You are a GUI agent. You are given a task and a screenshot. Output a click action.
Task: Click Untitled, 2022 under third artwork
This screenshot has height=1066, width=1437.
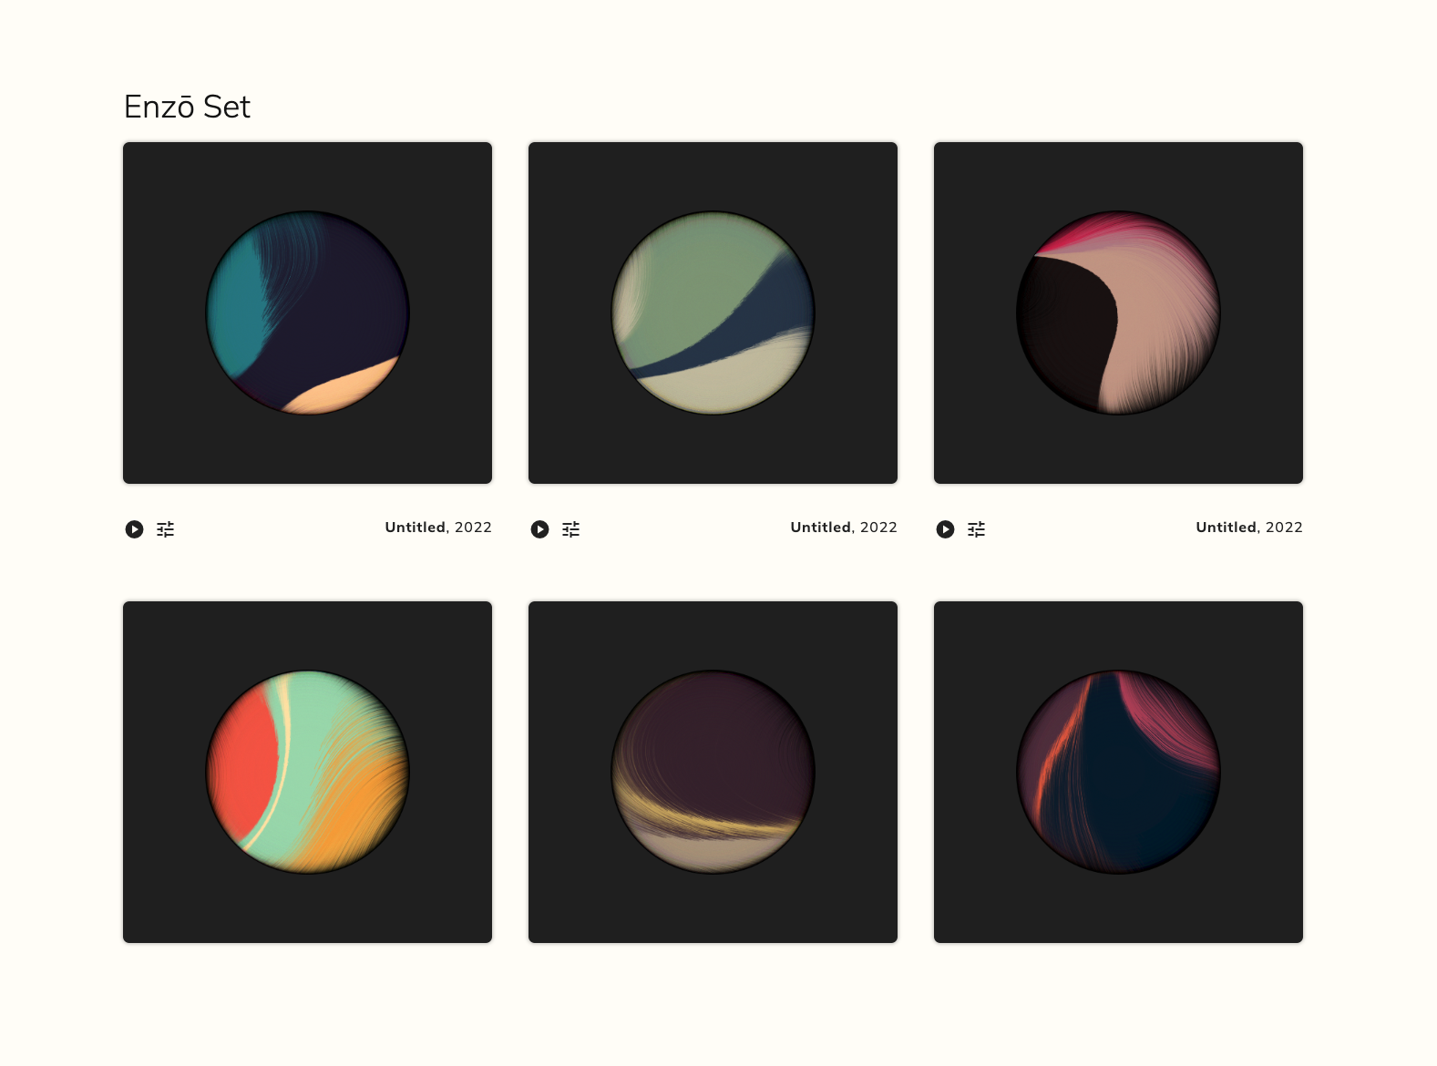click(x=1249, y=528)
